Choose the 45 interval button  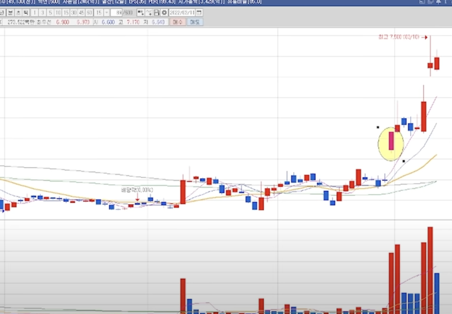(x=81, y=13)
